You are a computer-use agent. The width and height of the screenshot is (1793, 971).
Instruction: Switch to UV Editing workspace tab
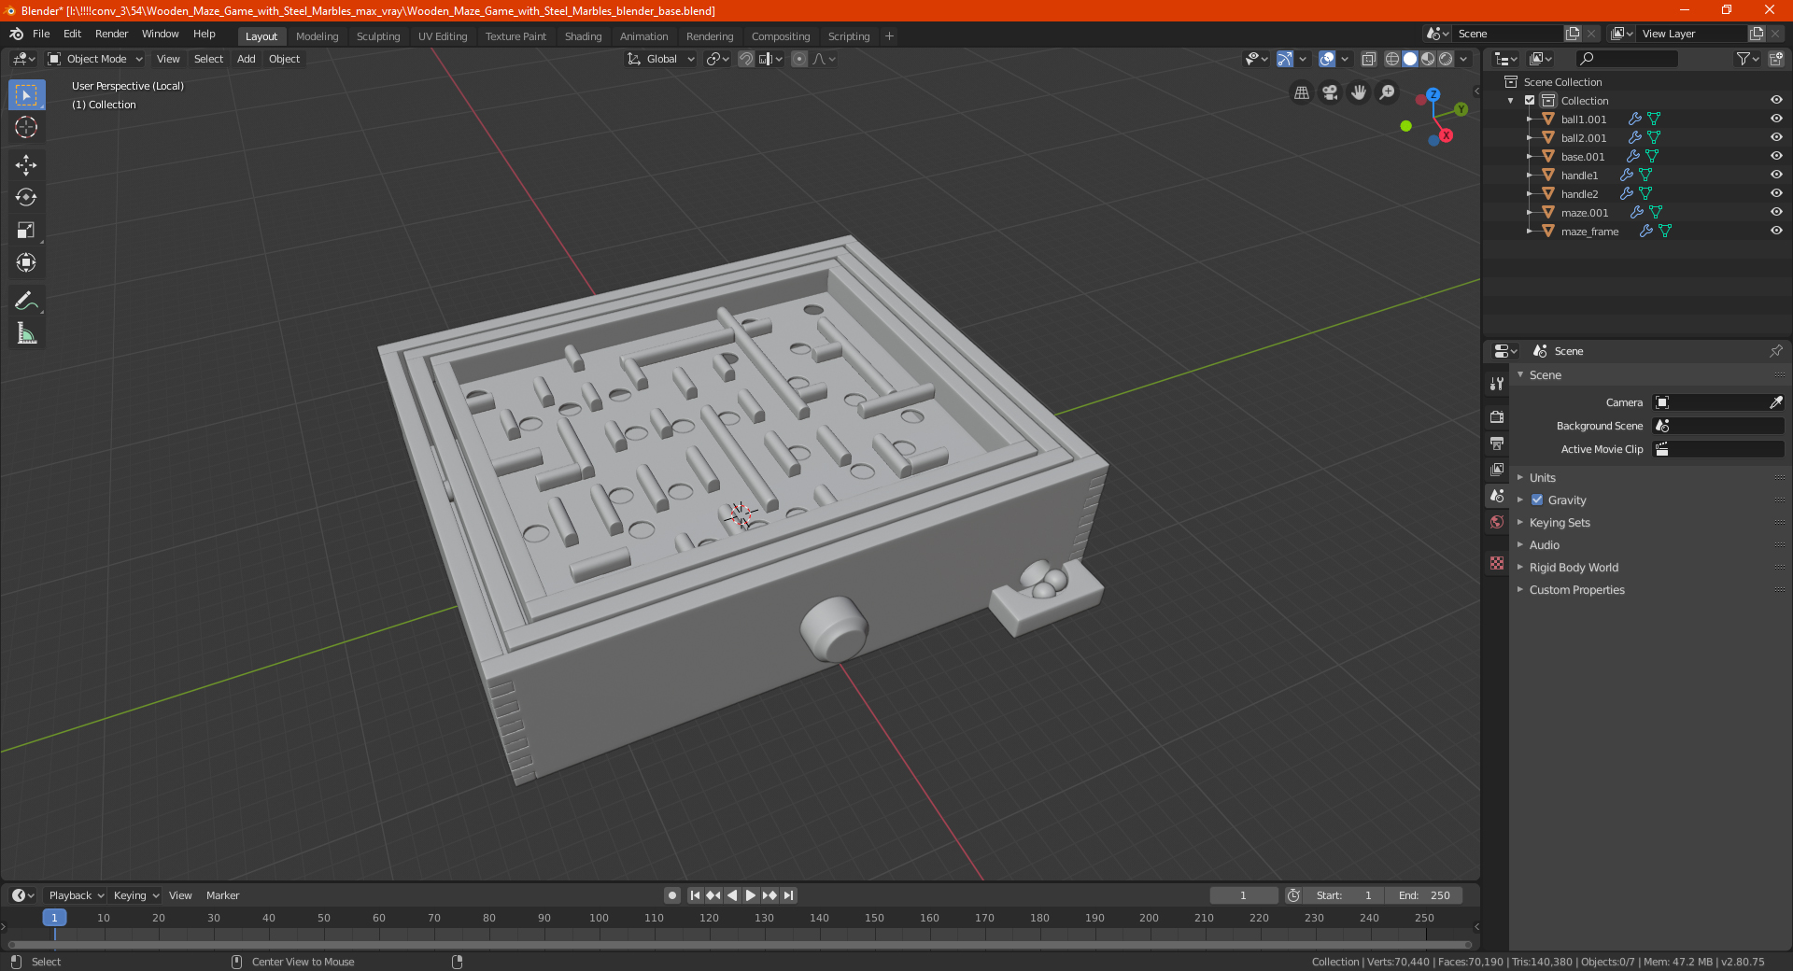click(443, 36)
